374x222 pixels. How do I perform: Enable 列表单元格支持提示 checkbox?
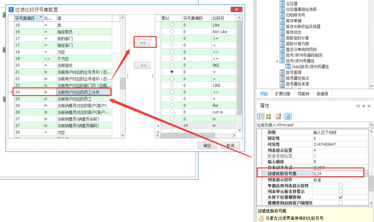coord(340,191)
